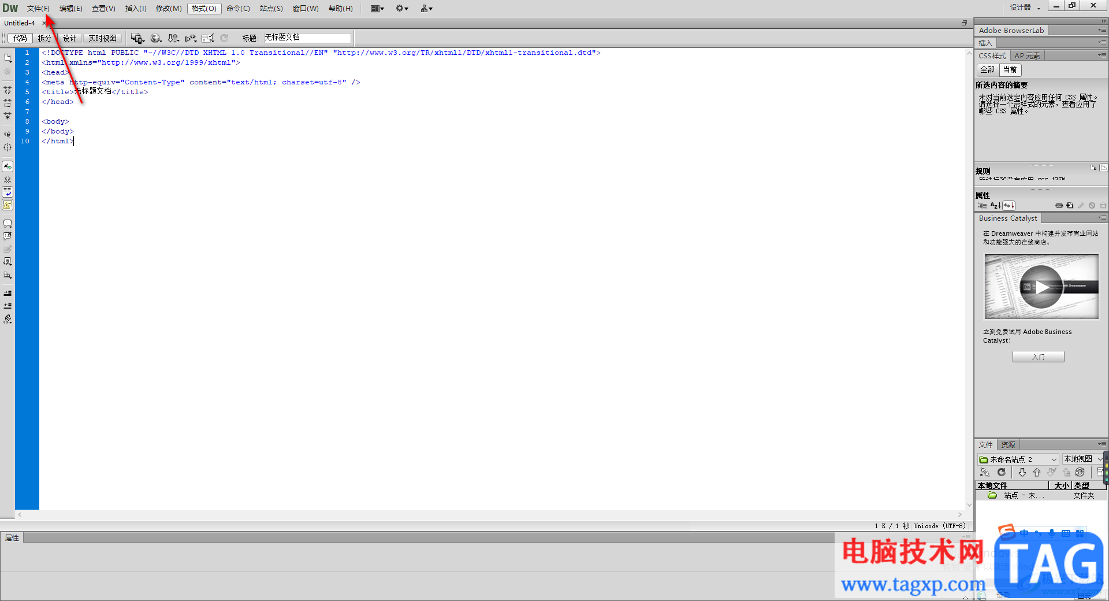This screenshot has height=601, width=1109.
Task: Click the W3C validation icon
Action: click(x=191, y=38)
